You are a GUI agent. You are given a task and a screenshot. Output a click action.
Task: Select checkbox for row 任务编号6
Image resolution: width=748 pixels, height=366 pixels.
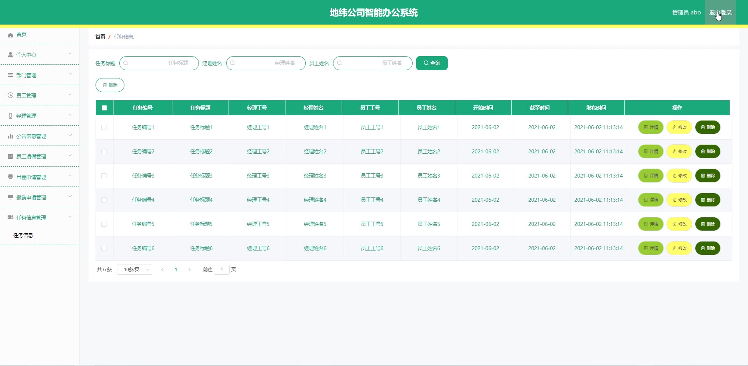tap(104, 248)
